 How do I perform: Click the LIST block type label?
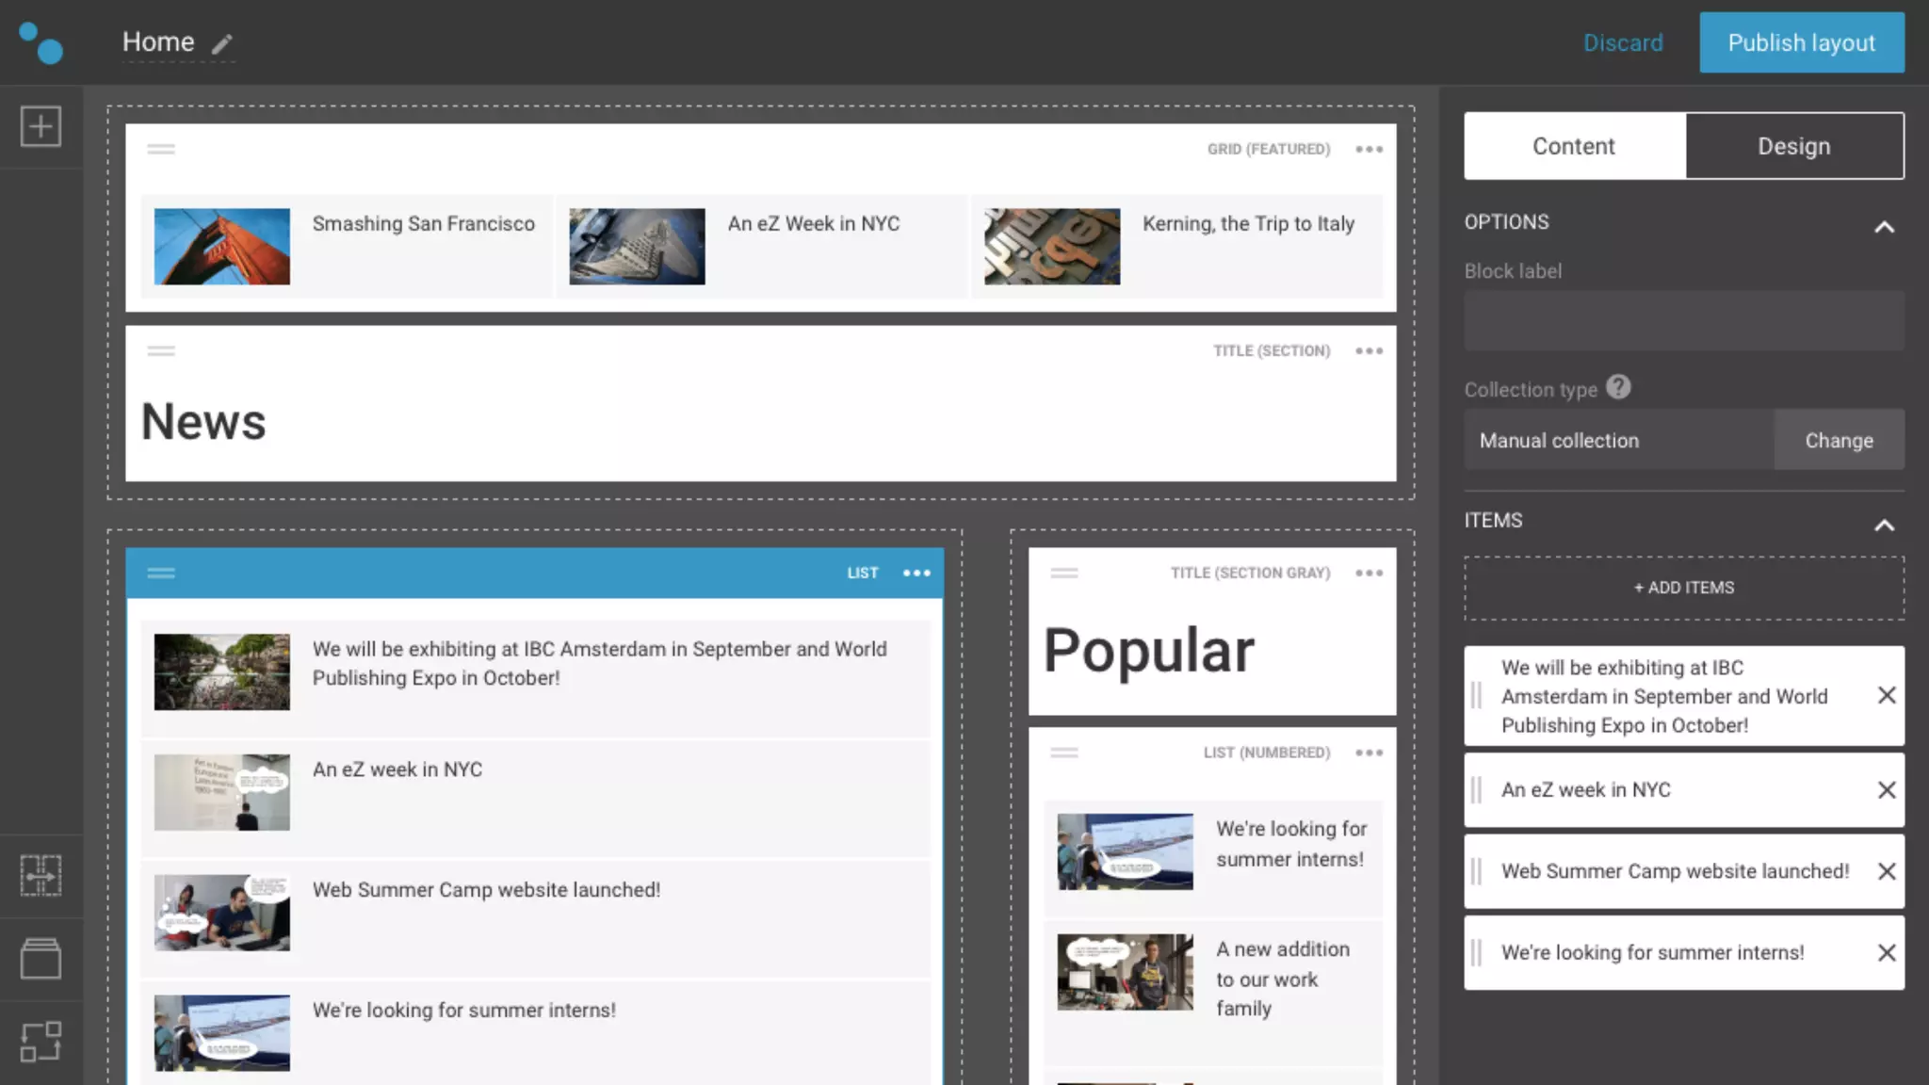point(862,573)
